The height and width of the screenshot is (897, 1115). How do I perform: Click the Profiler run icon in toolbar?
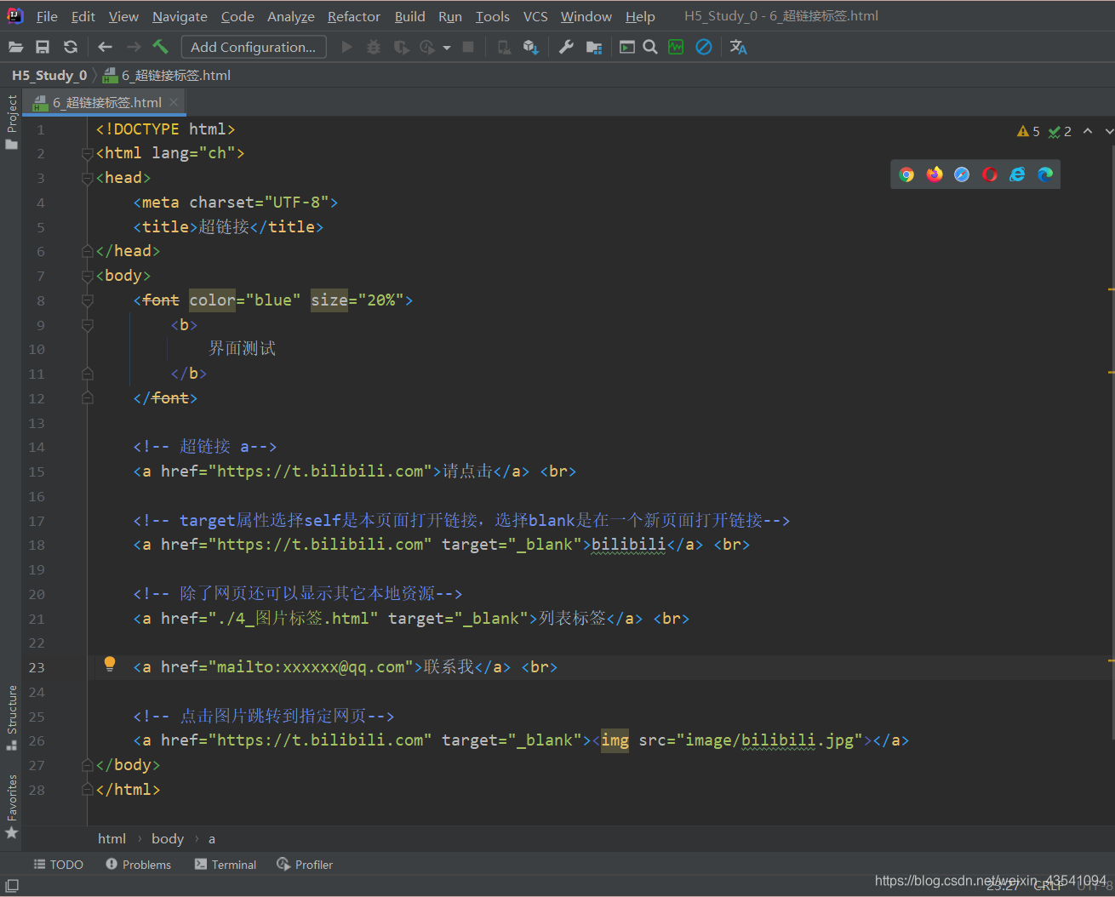427,47
